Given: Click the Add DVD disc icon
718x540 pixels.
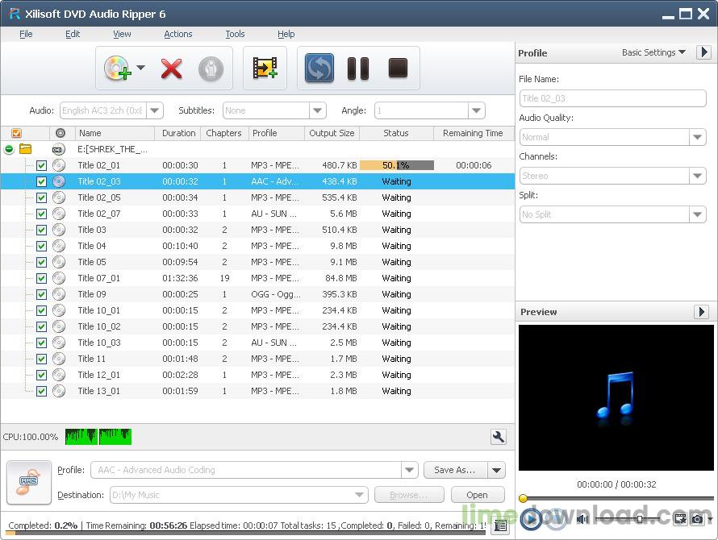Looking at the screenshot, I should point(117,69).
